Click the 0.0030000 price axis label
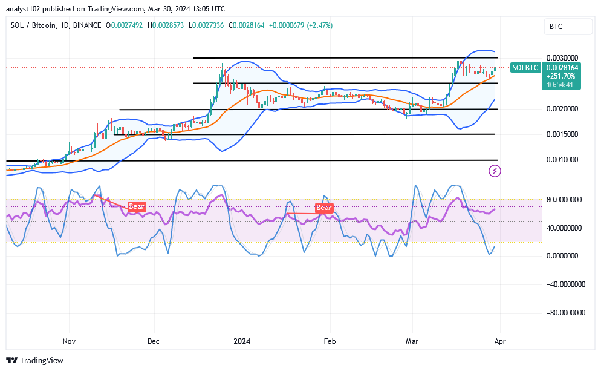Image resolution: width=601 pixels, height=371 pixels. pyautogui.click(x=562, y=58)
